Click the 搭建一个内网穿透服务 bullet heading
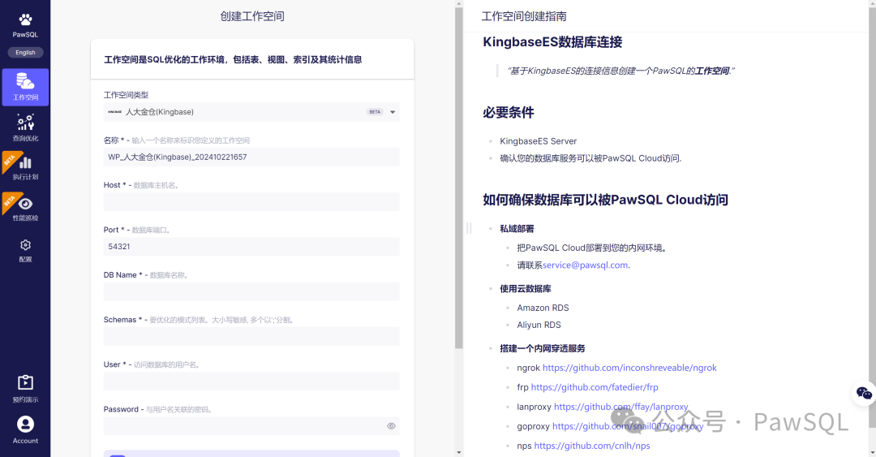 point(543,348)
